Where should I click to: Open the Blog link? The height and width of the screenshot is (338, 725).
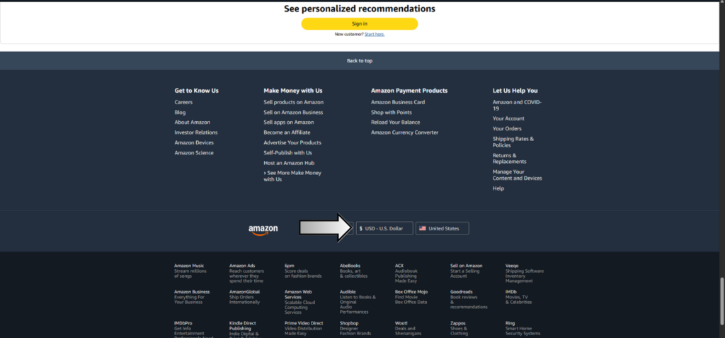click(180, 113)
